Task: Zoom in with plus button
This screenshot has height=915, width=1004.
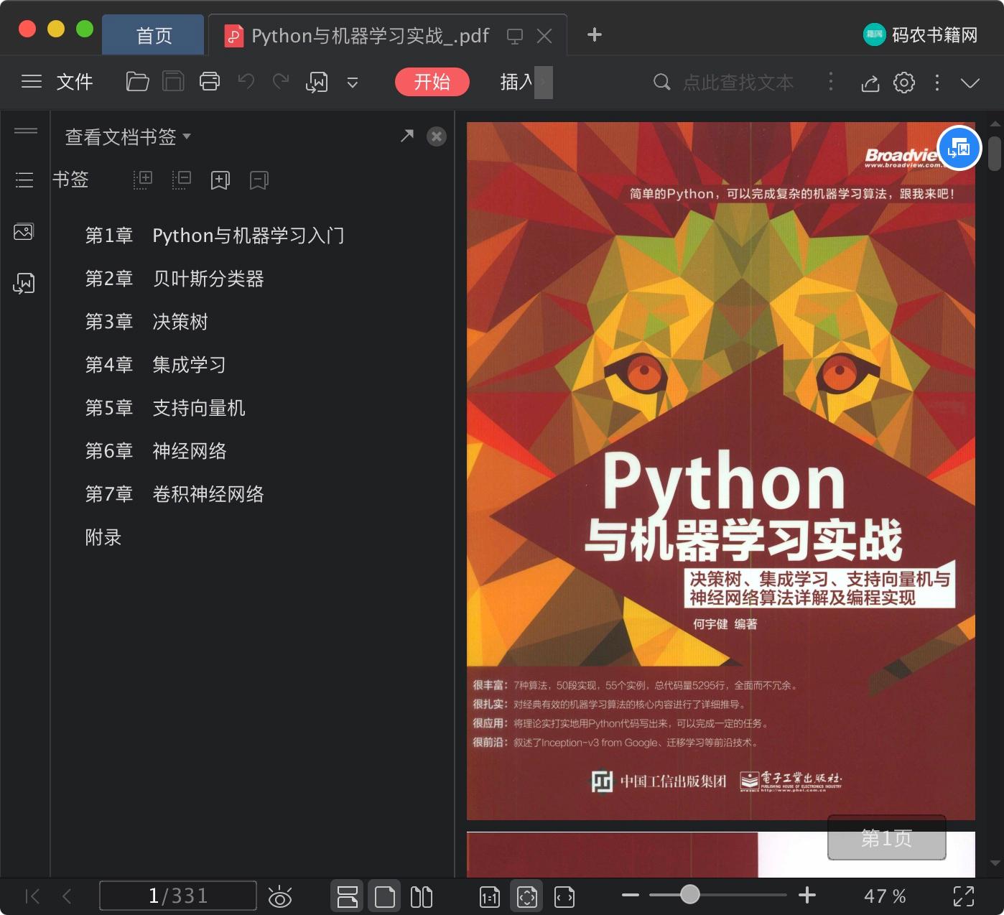Action: (807, 895)
